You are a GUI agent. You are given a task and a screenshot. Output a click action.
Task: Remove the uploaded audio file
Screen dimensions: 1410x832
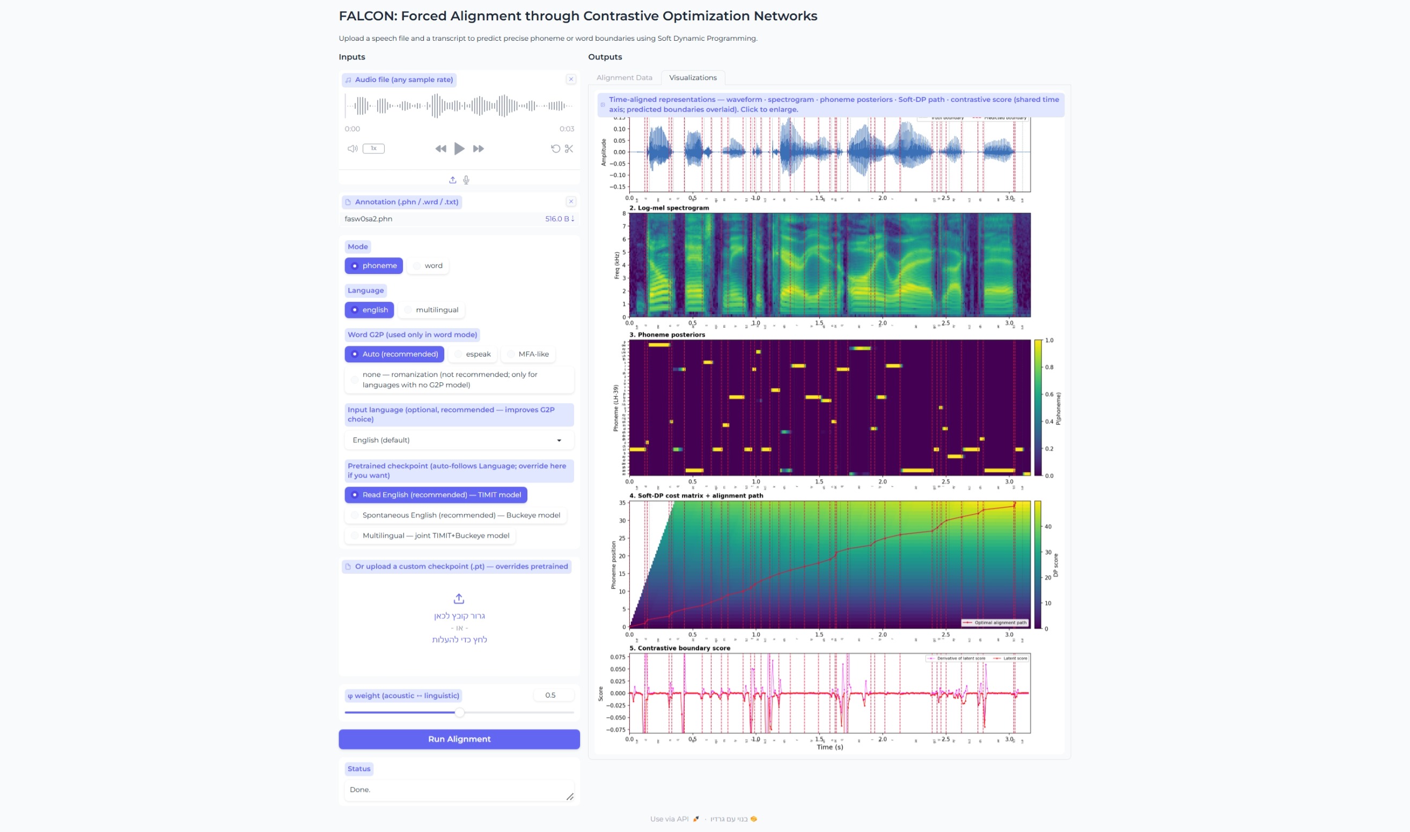tap(571, 79)
